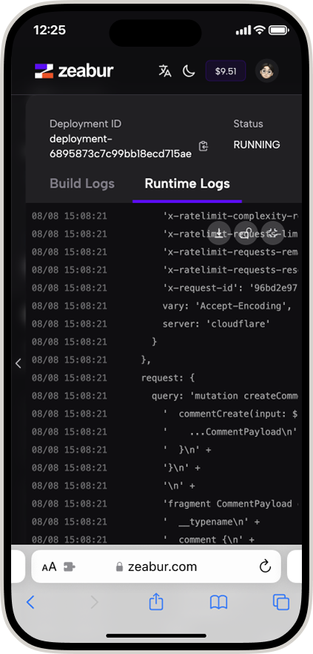Click the zeabur.com address bar
Screen dimensions: 313x654
(156, 567)
